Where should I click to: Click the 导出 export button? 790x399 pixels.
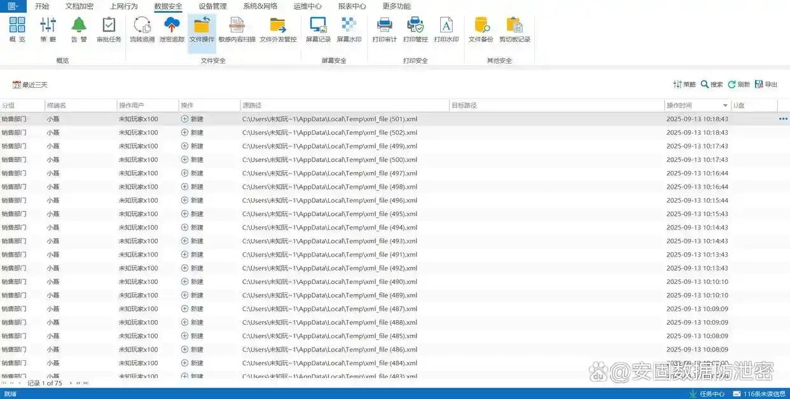(766, 85)
